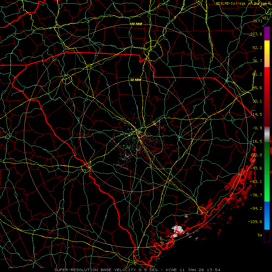272x272 pixels.
Task: Select the -32.0 legend value
Action: (256, 155)
